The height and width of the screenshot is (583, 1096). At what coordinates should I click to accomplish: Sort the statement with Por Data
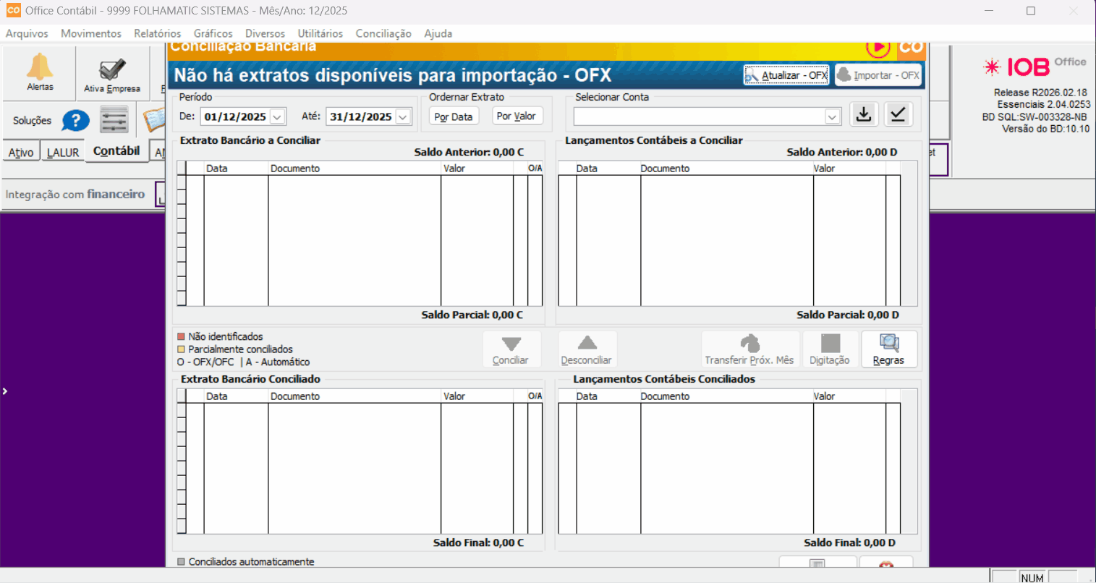coord(454,116)
